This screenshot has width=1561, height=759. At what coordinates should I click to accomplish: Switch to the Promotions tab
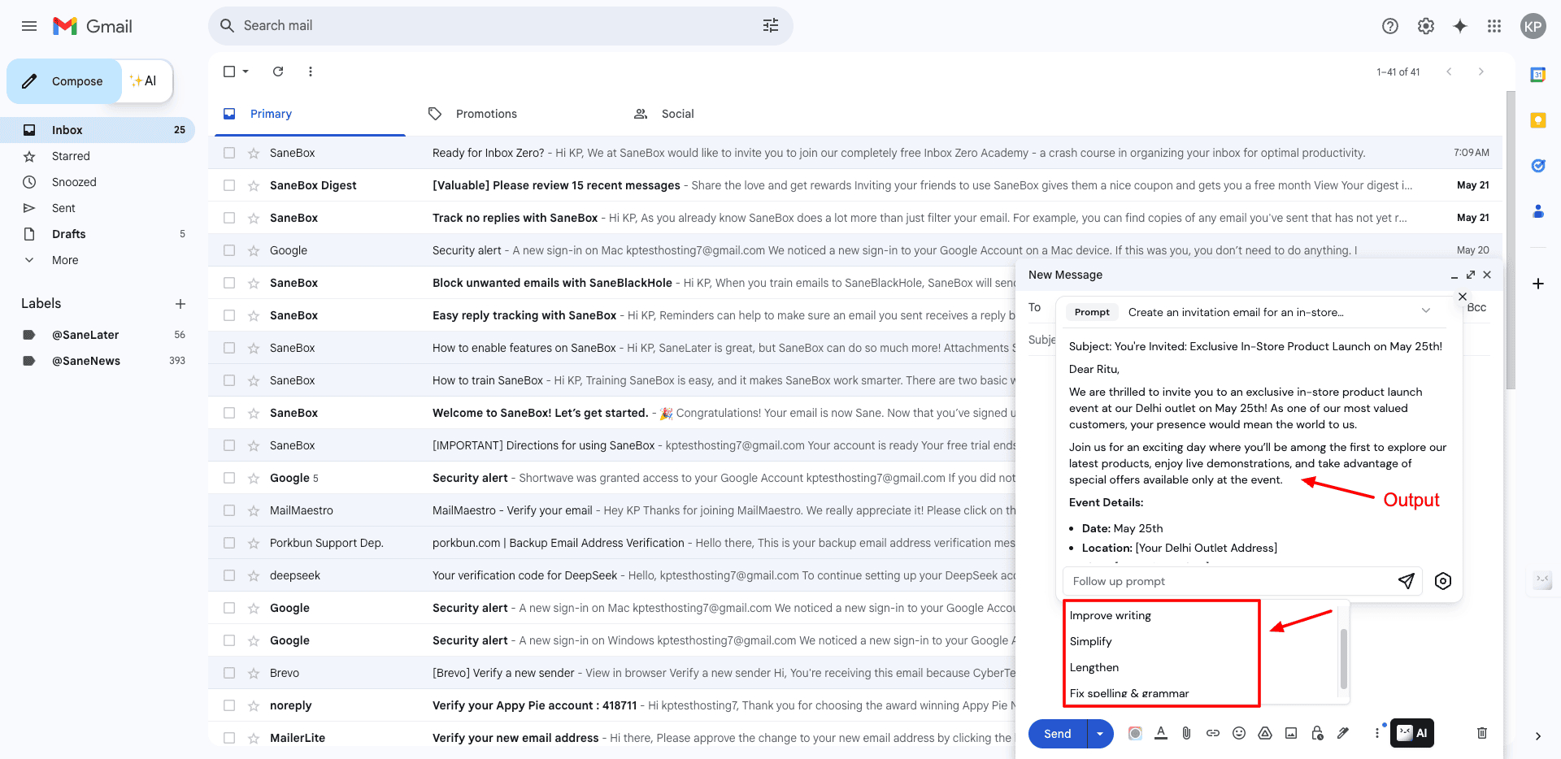coord(485,114)
